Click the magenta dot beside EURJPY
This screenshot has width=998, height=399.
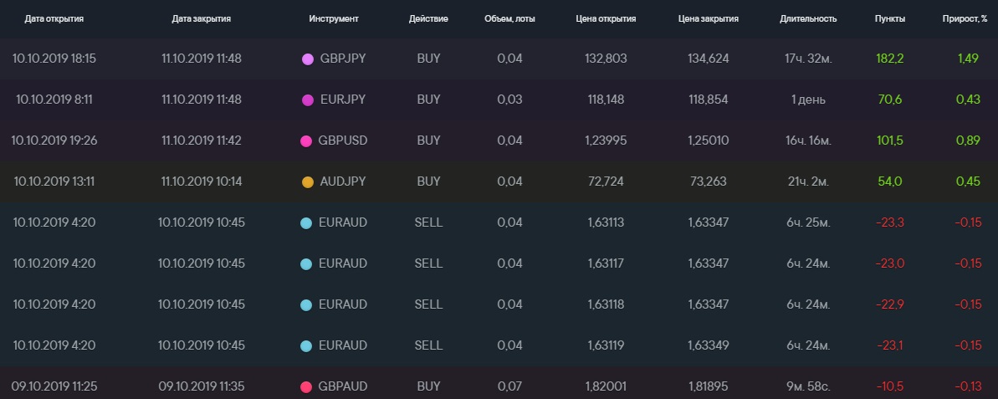pos(307,100)
